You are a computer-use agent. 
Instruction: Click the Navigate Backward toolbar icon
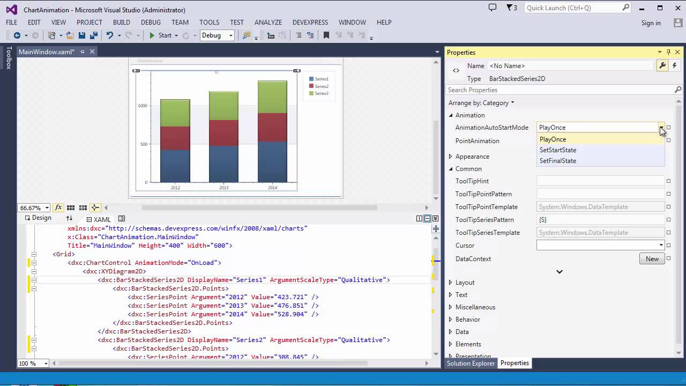pyautogui.click(x=17, y=35)
